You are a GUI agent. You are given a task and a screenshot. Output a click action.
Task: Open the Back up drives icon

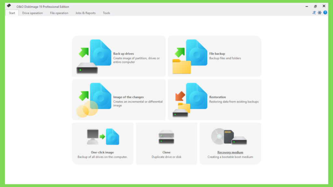pyautogui.click(x=94, y=56)
